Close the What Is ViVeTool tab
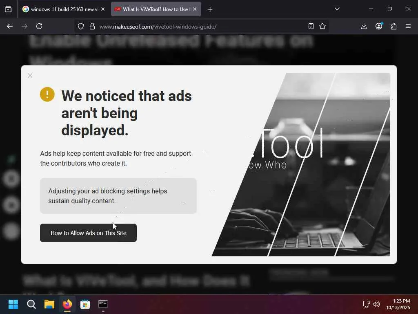The height and width of the screenshot is (314, 418). (x=195, y=9)
